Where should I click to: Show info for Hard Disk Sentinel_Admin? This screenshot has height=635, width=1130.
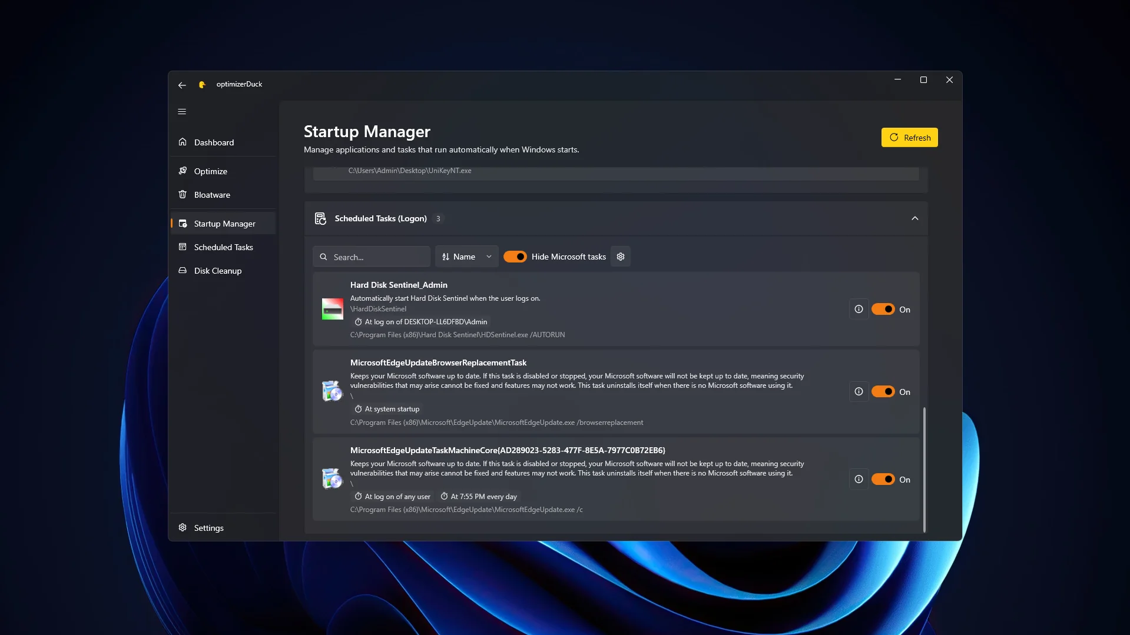(859, 309)
